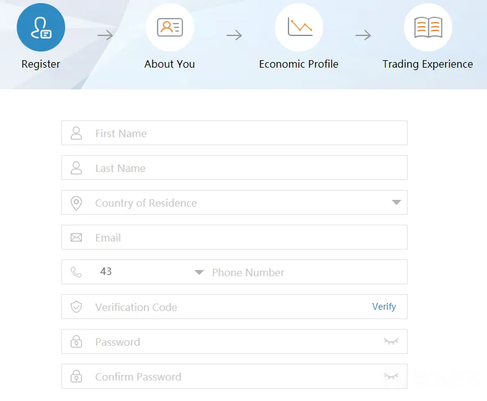Viewport: 487px width, 401px height.
Task: Focus the Confirm Password input field
Action: (235, 376)
